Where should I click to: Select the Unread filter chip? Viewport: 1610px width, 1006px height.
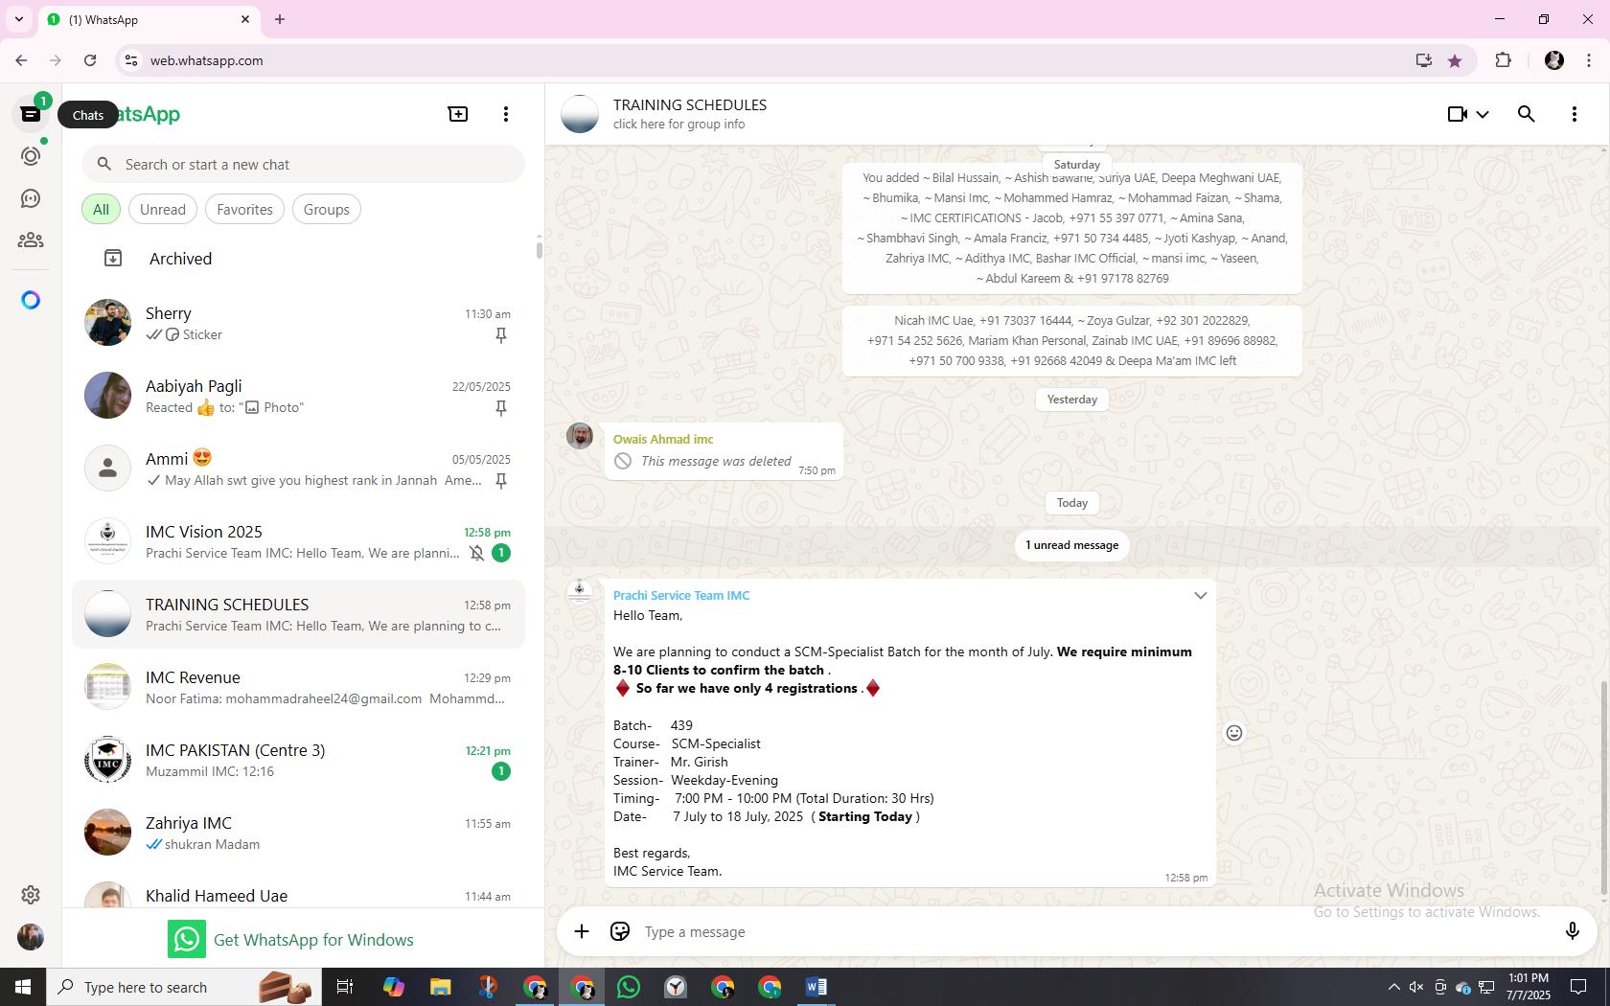pos(163,209)
